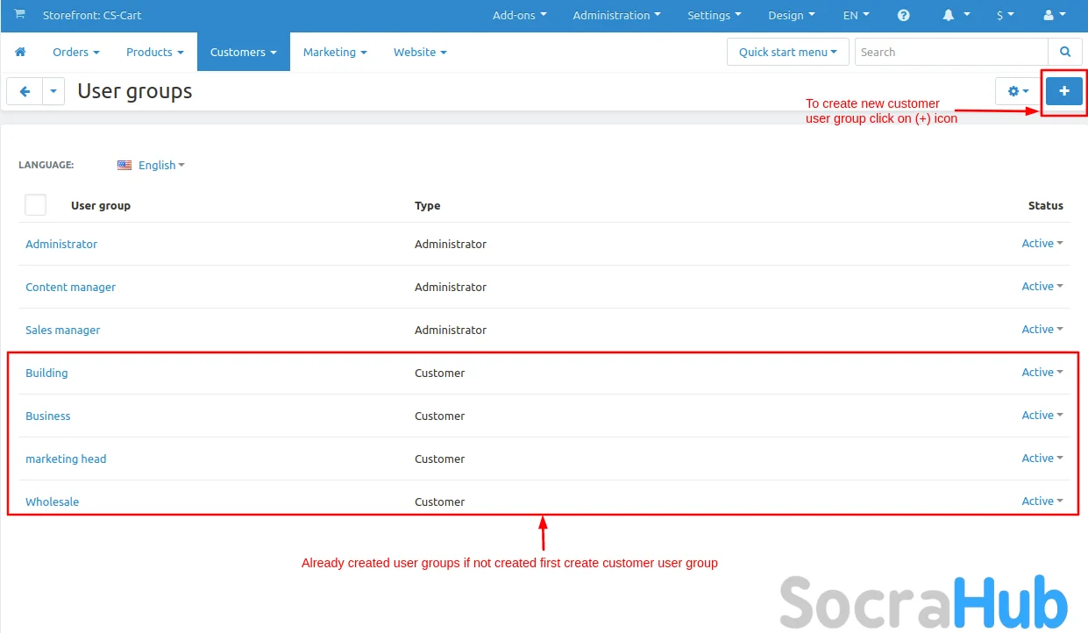
Task: Open the Customers menu tab
Action: pyautogui.click(x=243, y=53)
